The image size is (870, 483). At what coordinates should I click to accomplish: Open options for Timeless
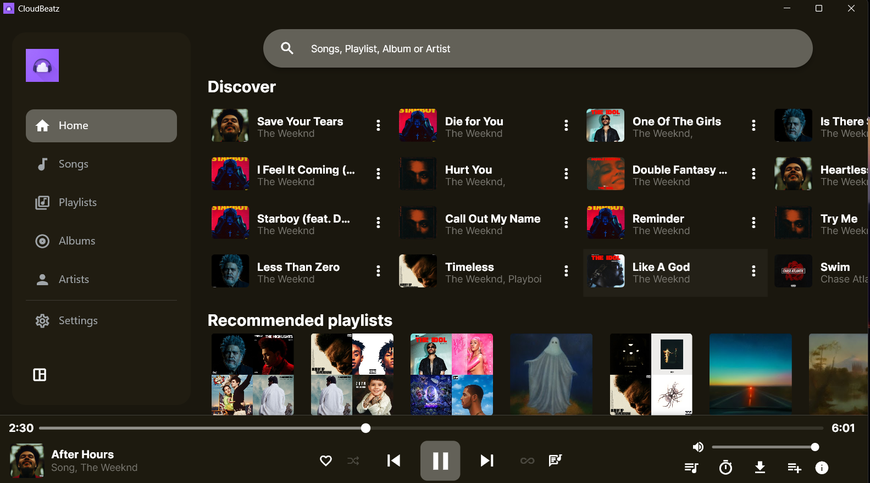[566, 271]
